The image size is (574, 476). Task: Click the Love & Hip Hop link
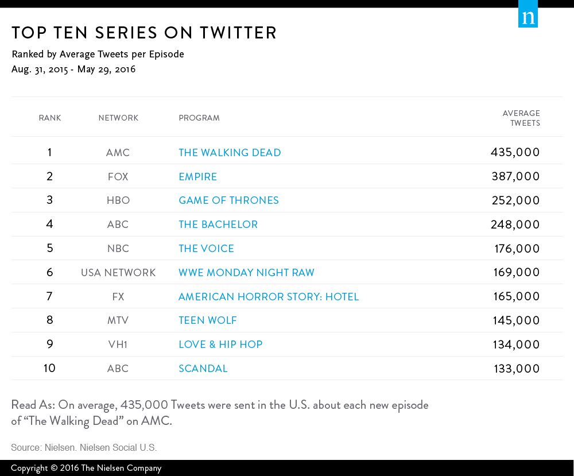point(220,345)
